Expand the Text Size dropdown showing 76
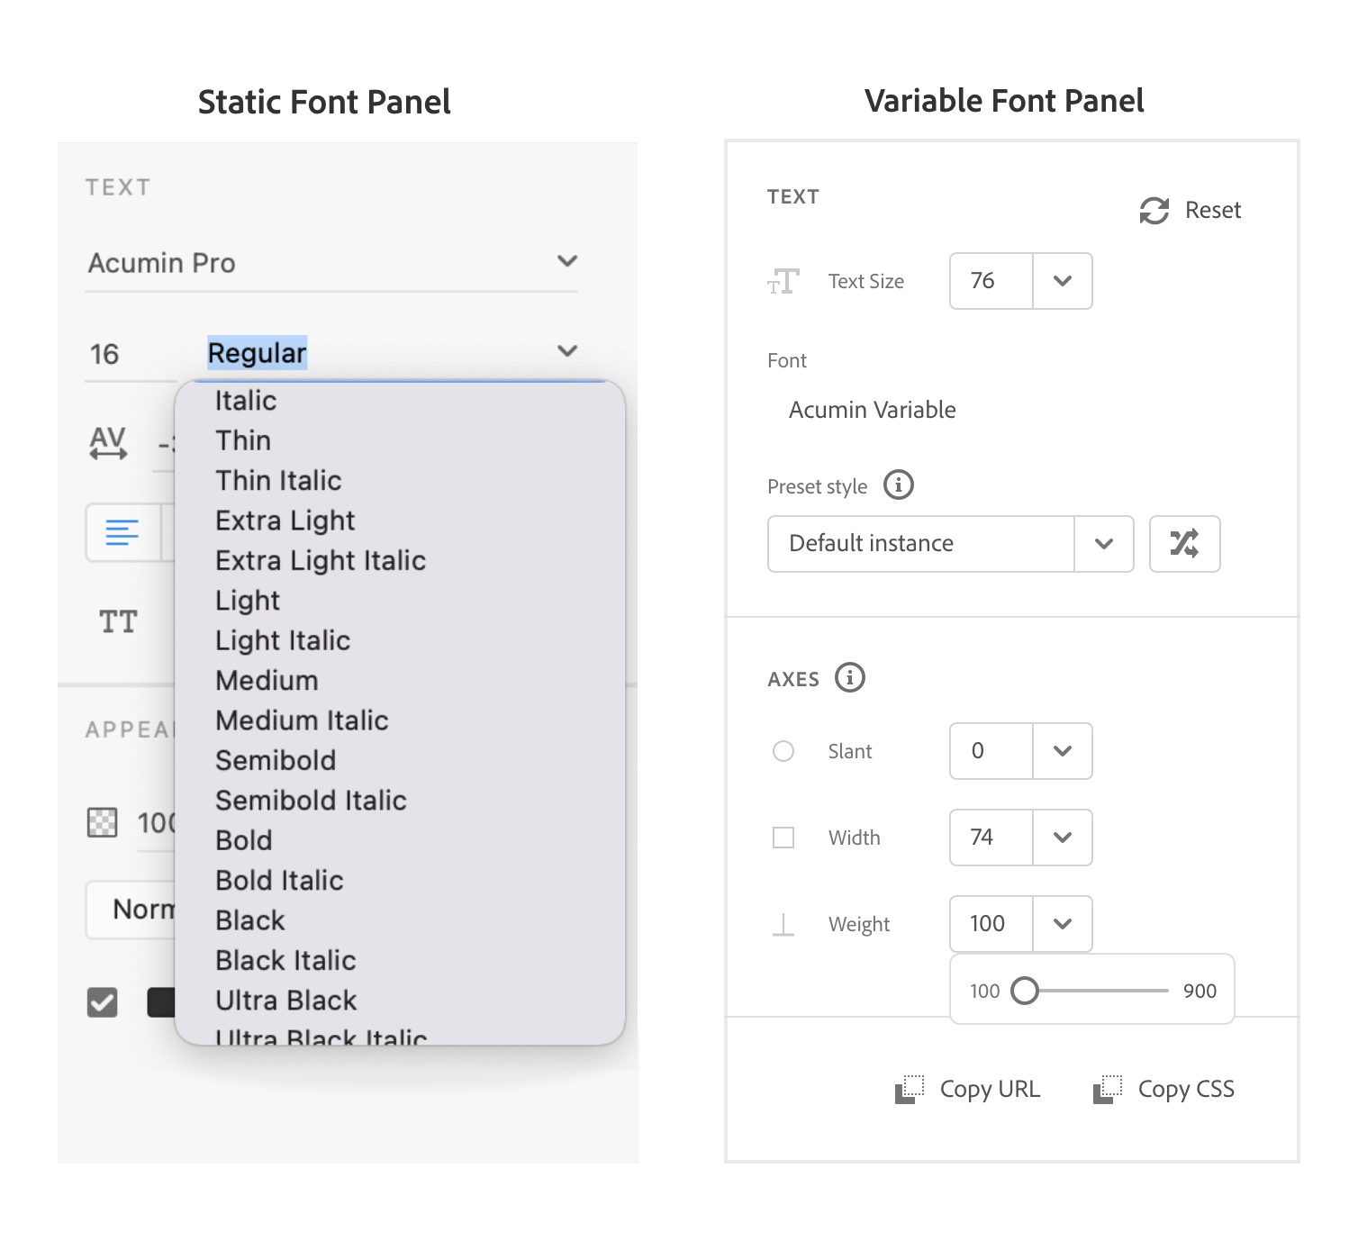This screenshot has width=1358, height=1241. pos(1062,281)
